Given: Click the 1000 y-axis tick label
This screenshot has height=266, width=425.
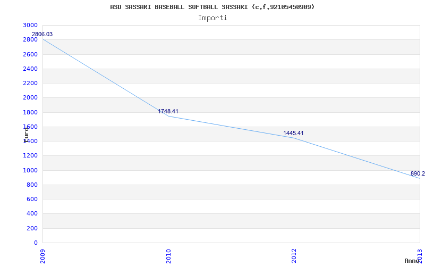Looking at the screenshot, I should coord(30,170).
